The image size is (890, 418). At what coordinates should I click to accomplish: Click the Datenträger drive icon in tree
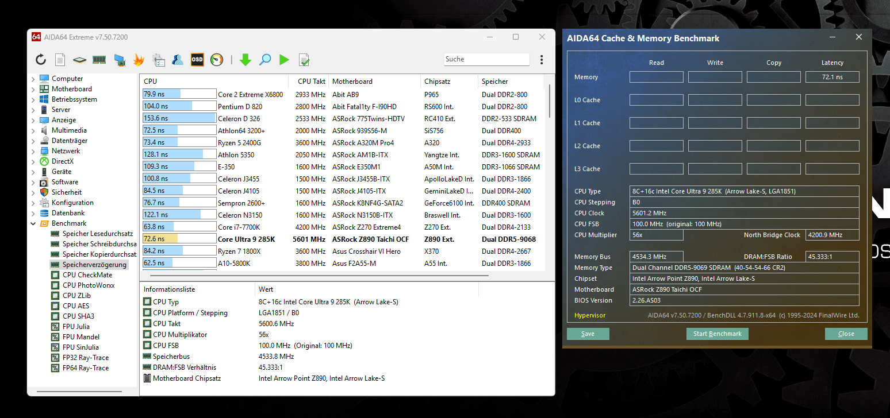[x=44, y=141]
